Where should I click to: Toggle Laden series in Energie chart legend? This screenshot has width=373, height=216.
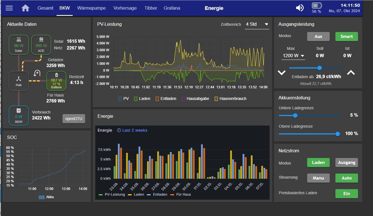coord(136,194)
